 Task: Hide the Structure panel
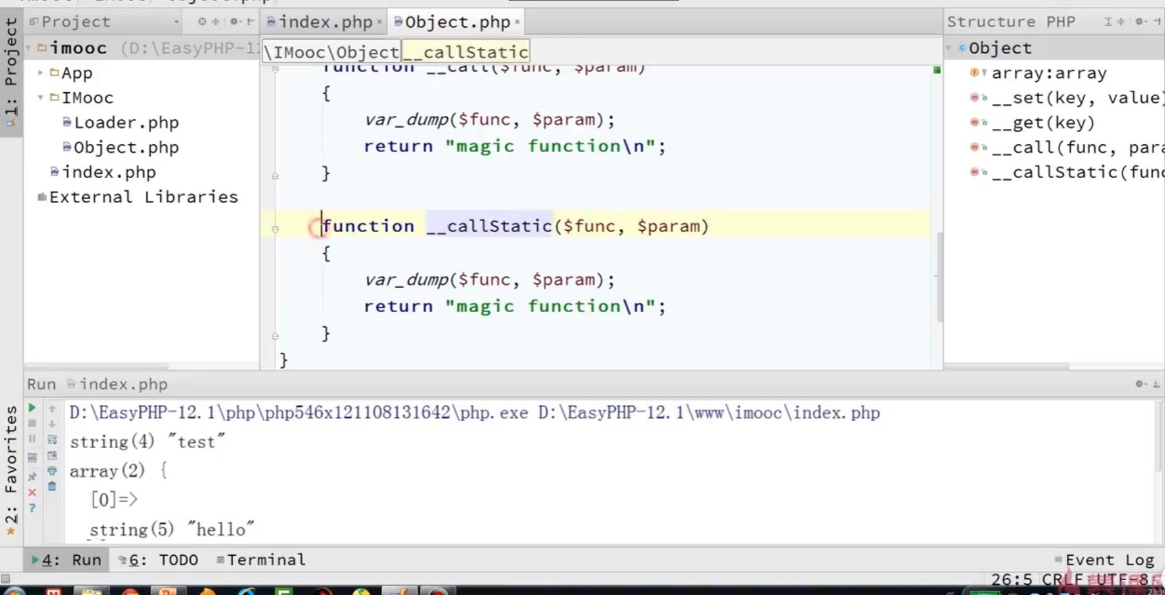tap(1157, 22)
